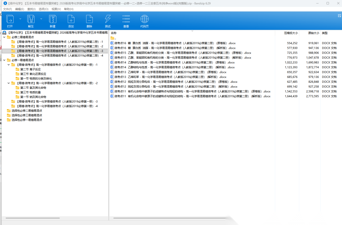This screenshot has width=342, height=225.
Task: Click the 解压 (Extract) toolbar icon
Action: (x=31, y=19)
